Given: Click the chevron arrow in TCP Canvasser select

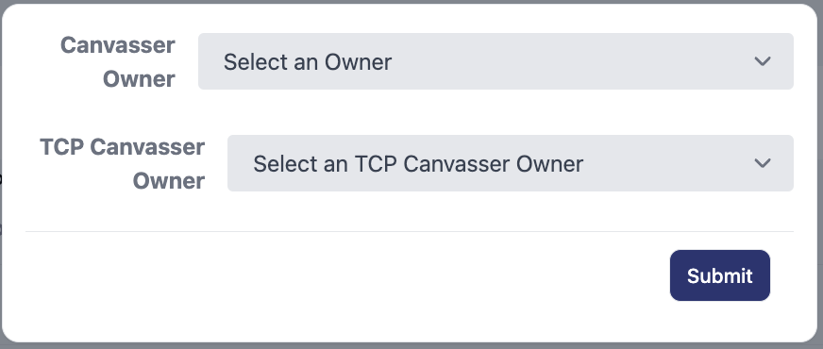Looking at the screenshot, I should [762, 163].
